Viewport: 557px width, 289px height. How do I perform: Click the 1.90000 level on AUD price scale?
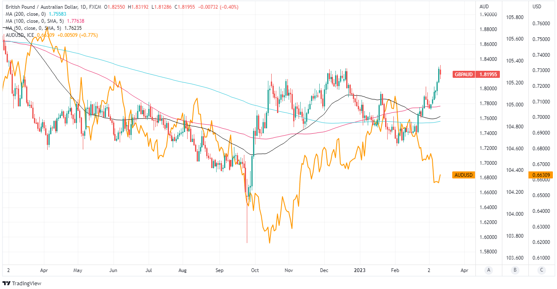click(488, 14)
